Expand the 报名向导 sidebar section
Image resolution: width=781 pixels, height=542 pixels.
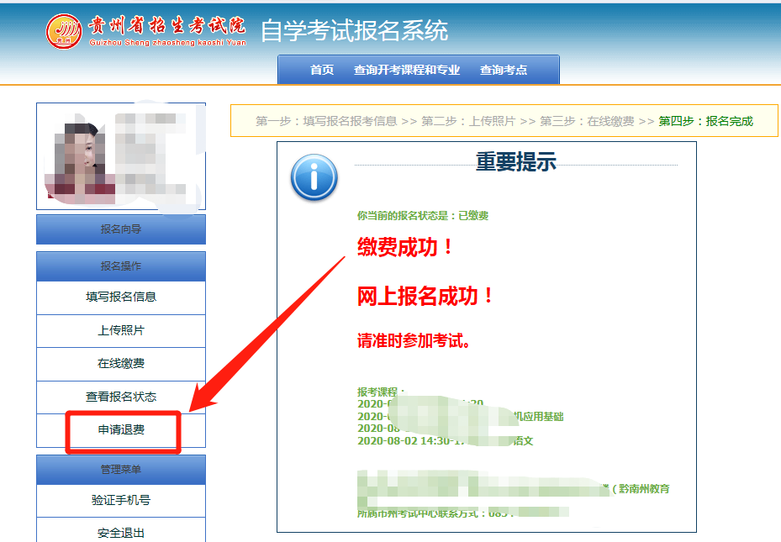click(121, 229)
